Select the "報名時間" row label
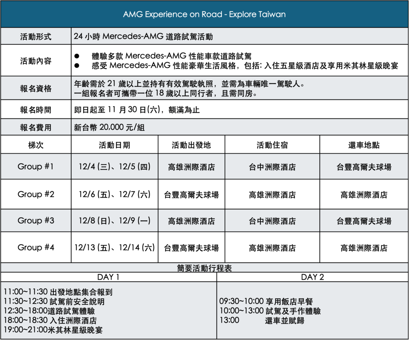The width and height of the screenshot is (410, 340). coord(36,110)
